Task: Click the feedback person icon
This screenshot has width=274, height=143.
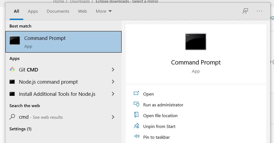Action: pos(245,11)
